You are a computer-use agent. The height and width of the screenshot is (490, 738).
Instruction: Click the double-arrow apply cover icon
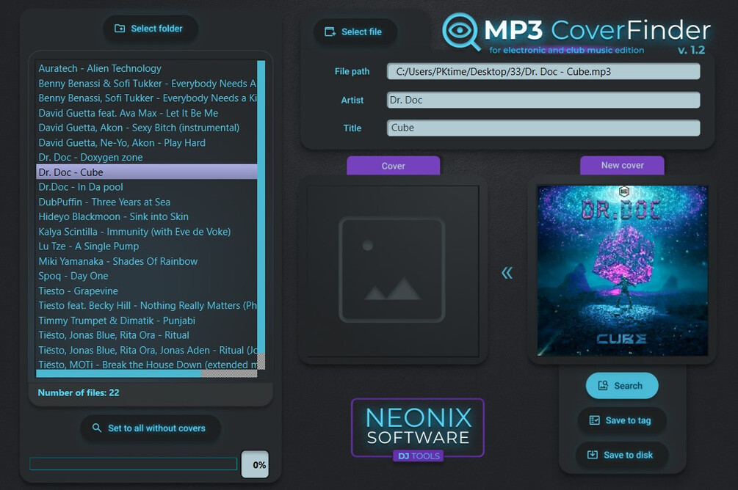507,273
